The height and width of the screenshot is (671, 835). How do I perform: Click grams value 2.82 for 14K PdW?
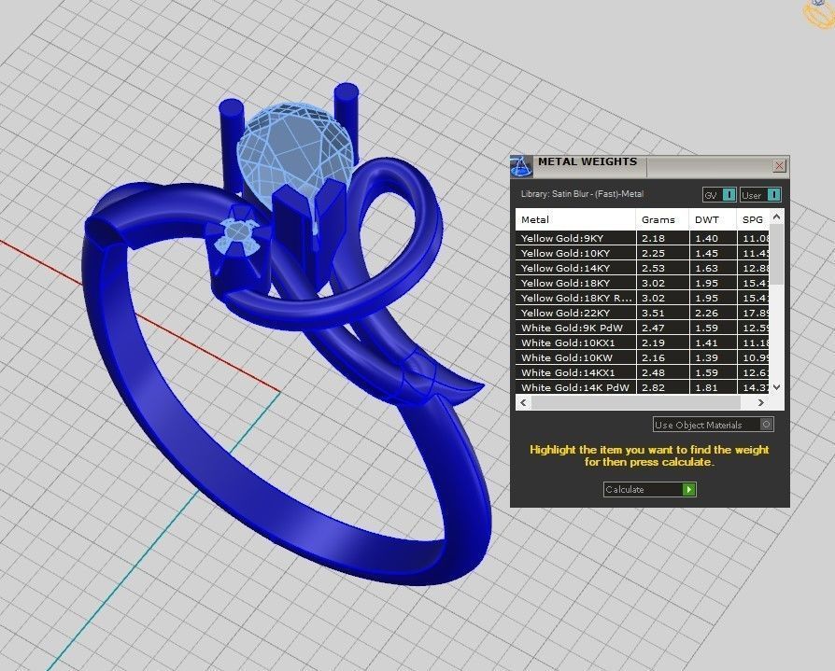(653, 387)
